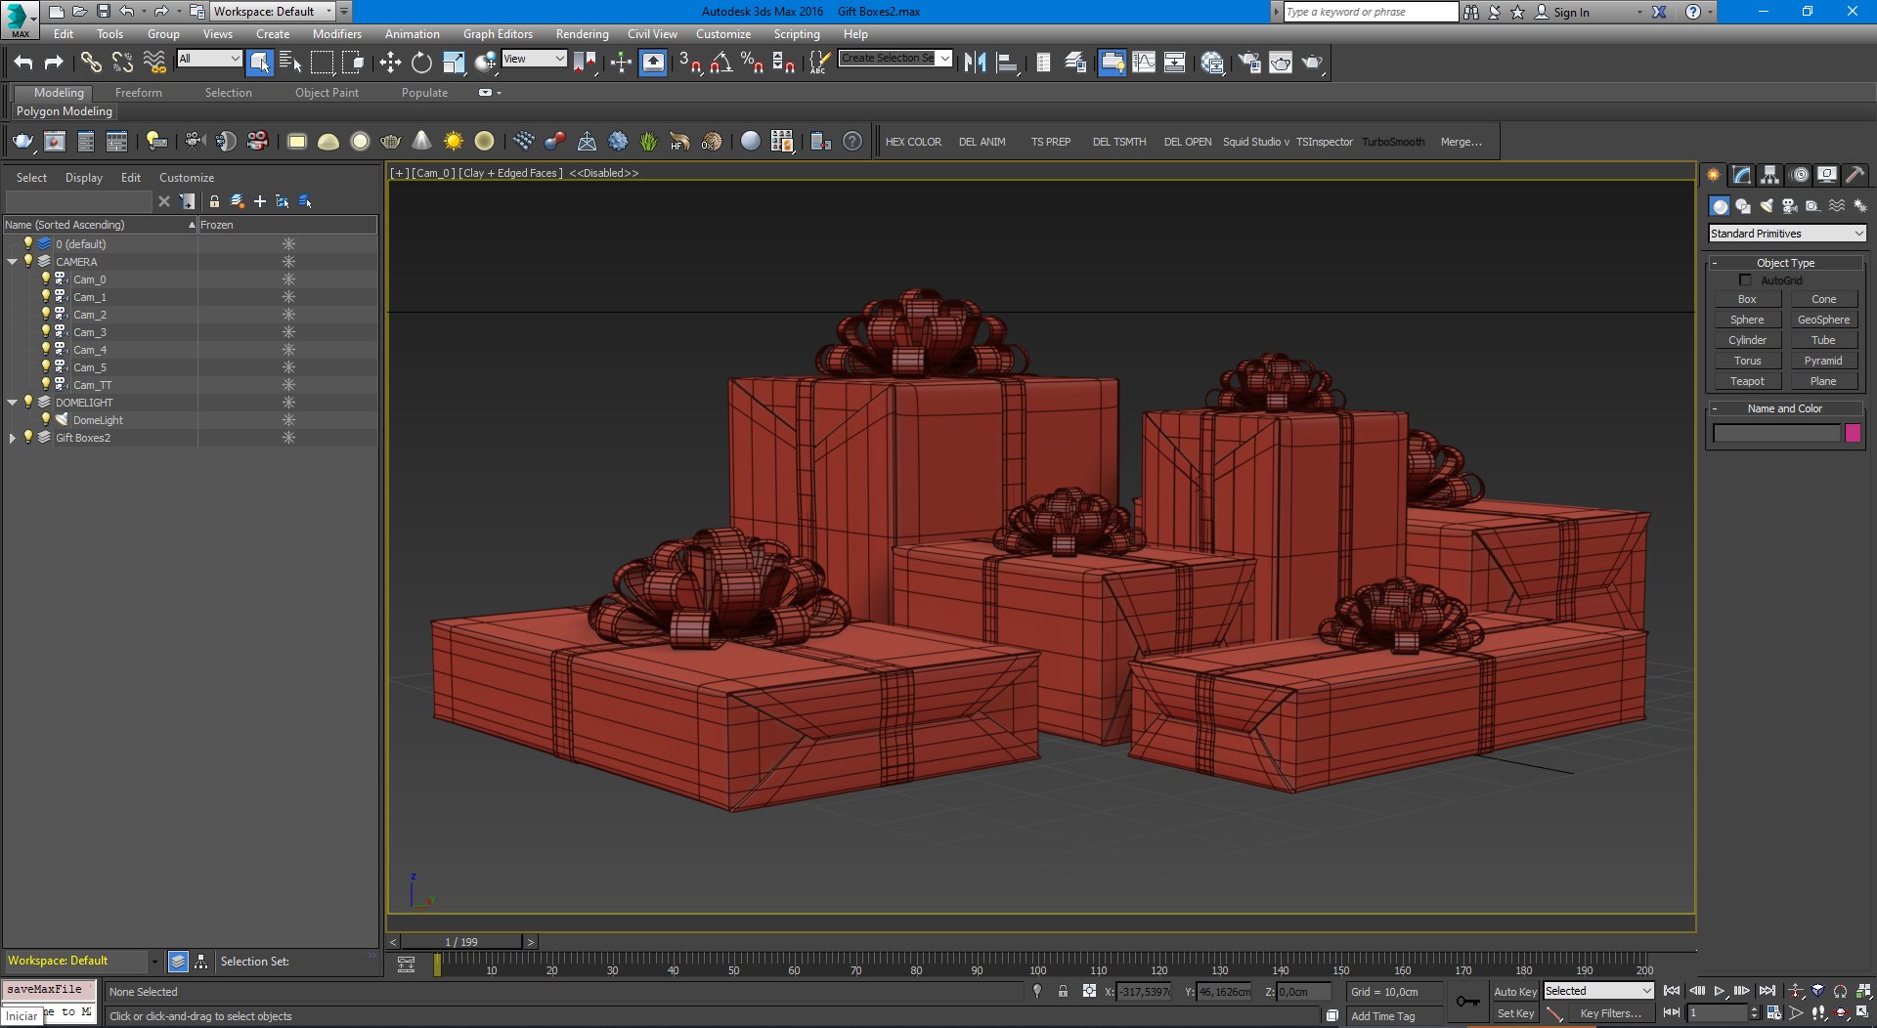
Task: Click the Teapot primitive button
Action: tap(1747, 381)
